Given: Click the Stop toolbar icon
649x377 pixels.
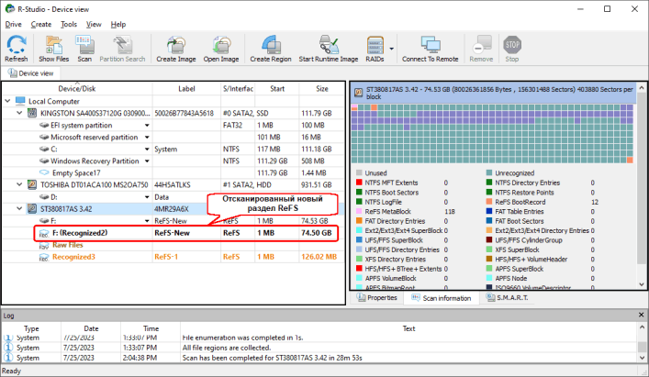Looking at the screenshot, I should coord(512,49).
